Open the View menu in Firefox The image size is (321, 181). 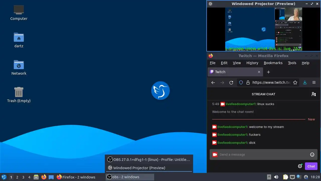237,63
